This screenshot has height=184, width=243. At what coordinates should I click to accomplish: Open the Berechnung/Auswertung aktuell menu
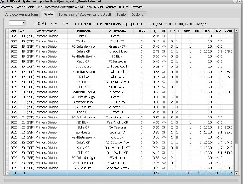64,7
